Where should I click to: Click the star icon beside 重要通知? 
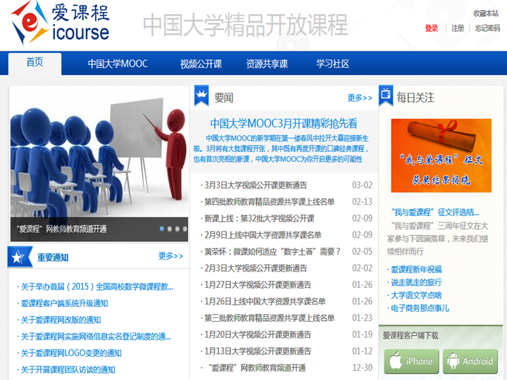(17, 257)
